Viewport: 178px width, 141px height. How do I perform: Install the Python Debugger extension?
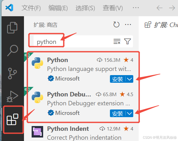coord(118,113)
